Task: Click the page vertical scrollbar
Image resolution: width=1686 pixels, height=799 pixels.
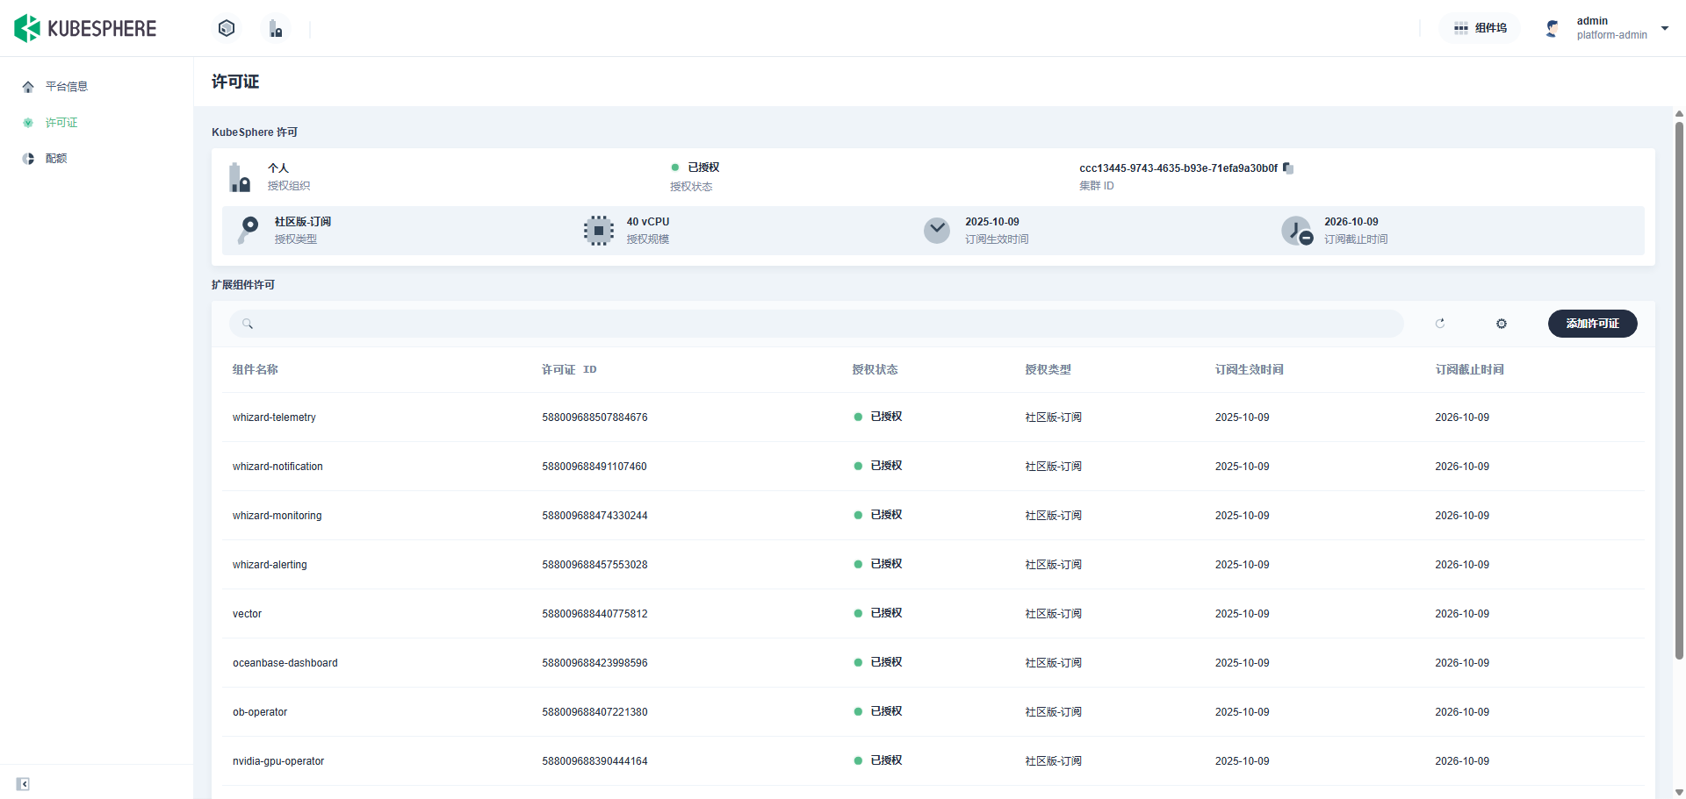Action: pyautogui.click(x=1679, y=390)
